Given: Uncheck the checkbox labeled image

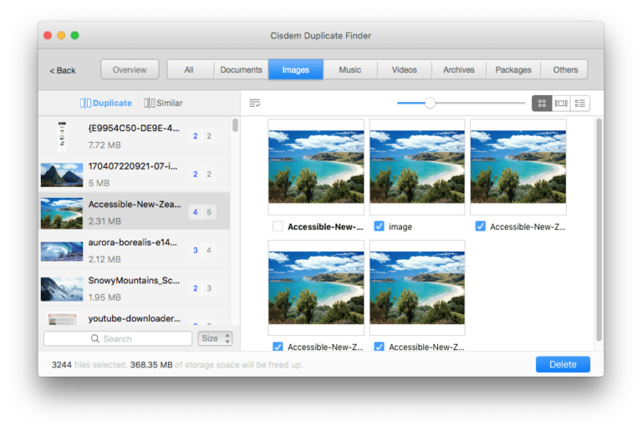Looking at the screenshot, I should point(379,226).
